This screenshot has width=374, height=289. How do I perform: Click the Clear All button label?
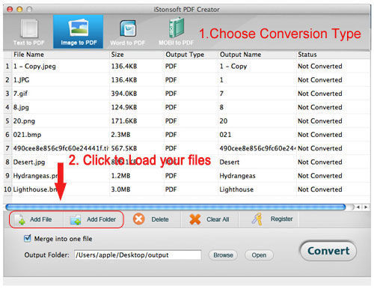click(218, 219)
